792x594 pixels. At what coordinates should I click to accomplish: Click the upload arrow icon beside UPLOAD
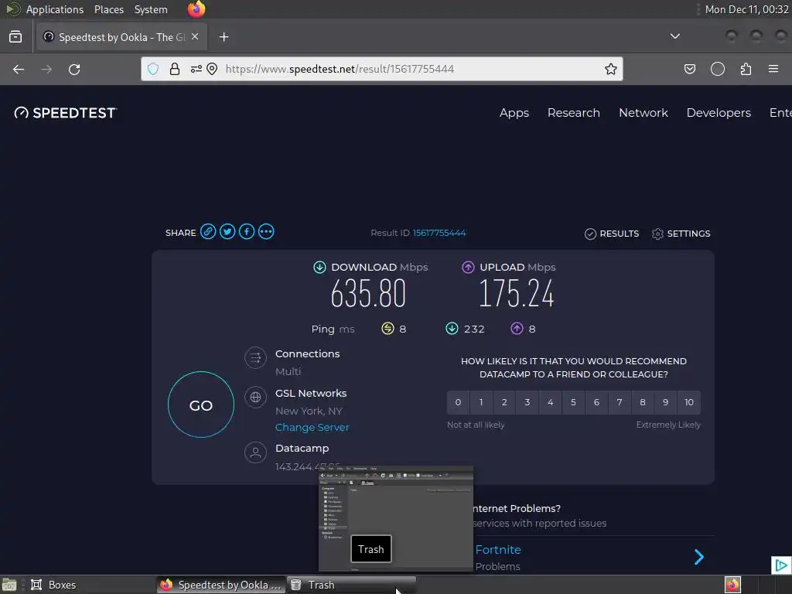468,267
